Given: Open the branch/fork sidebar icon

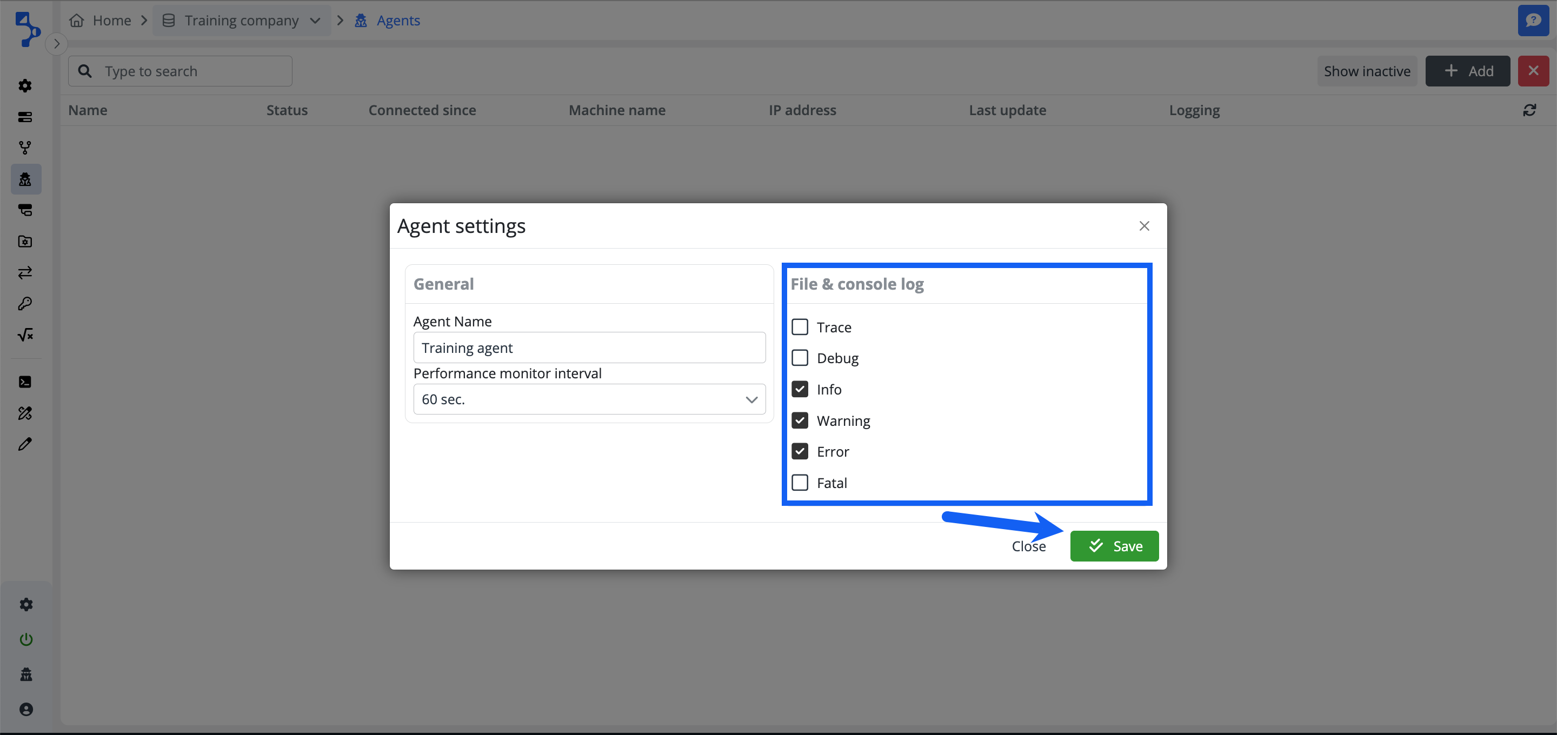Looking at the screenshot, I should tap(25, 148).
